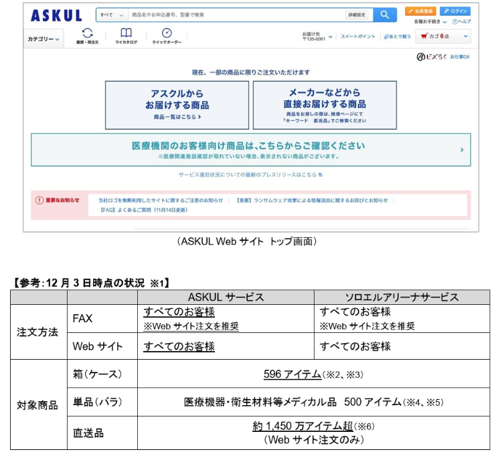Open the クイックオーダー clock icon
Viewport: 496px width, 456px height.
pos(167,35)
